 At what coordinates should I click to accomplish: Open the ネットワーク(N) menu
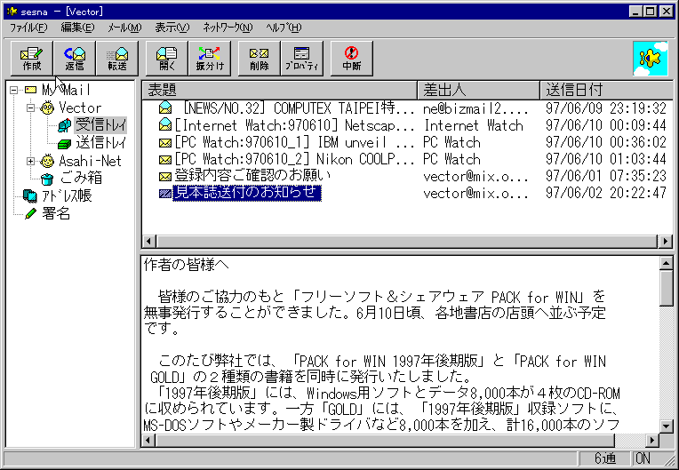(x=228, y=28)
